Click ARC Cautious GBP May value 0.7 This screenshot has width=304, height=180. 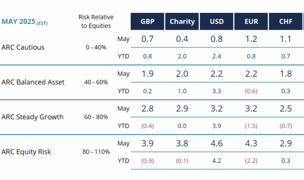tap(147, 39)
